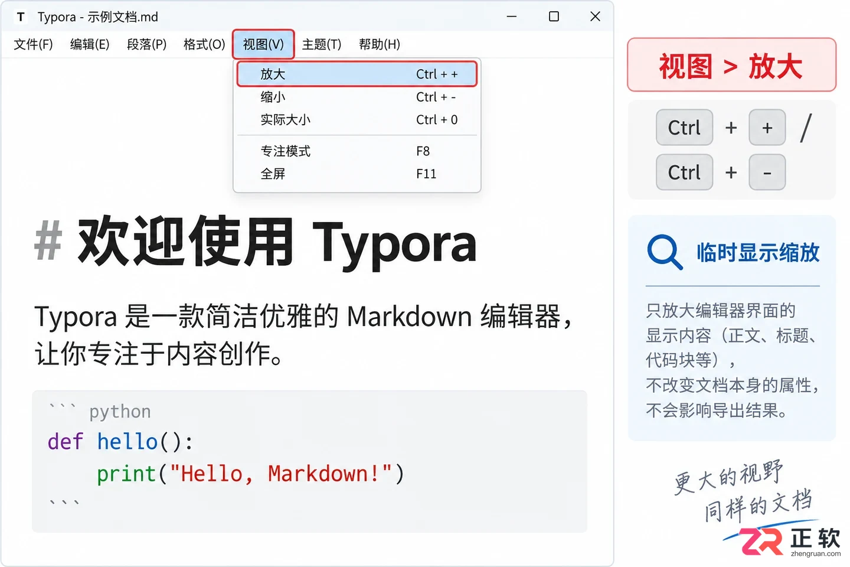The image size is (850, 567).
Task: Click the Typora T app icon
Action: tap(21, 17)
